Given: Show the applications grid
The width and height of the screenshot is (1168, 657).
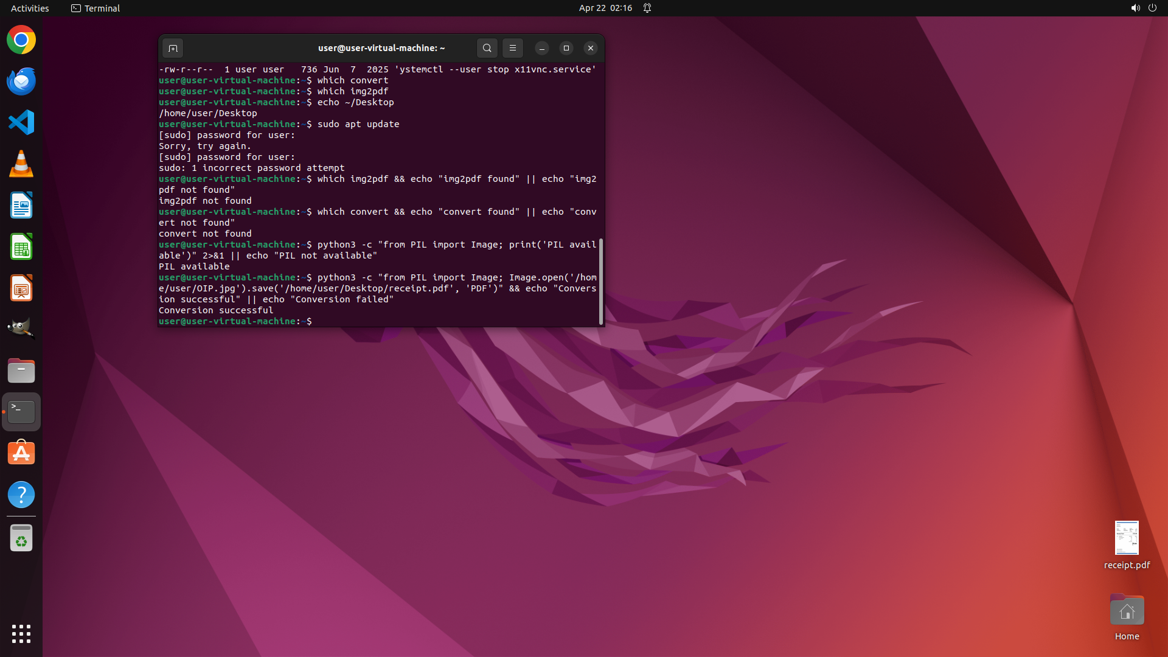Looking at the screenshot, I should click(21, 634).
